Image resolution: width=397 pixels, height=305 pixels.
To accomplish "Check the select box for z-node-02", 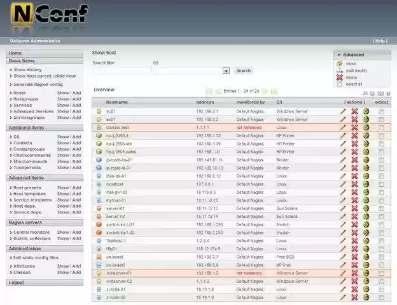I will pos(381,297).
